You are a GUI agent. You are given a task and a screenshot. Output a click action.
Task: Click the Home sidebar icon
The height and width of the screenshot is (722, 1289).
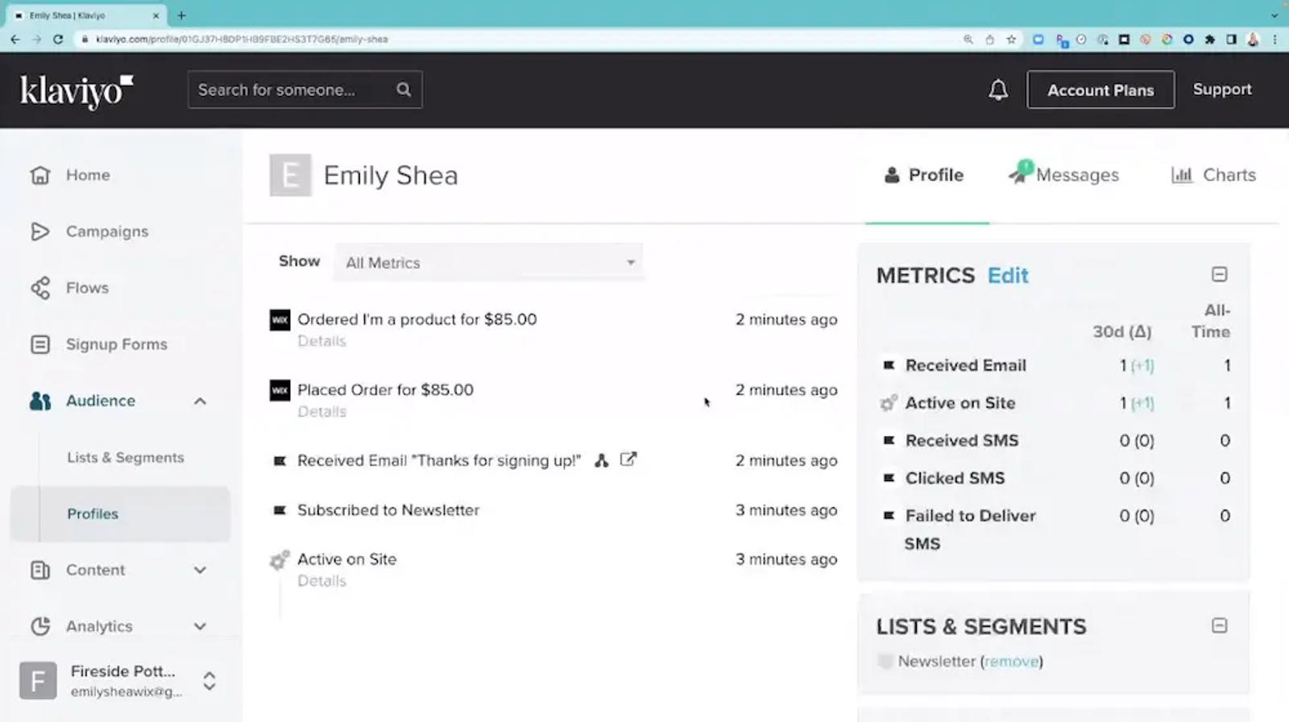coord(39,175)
